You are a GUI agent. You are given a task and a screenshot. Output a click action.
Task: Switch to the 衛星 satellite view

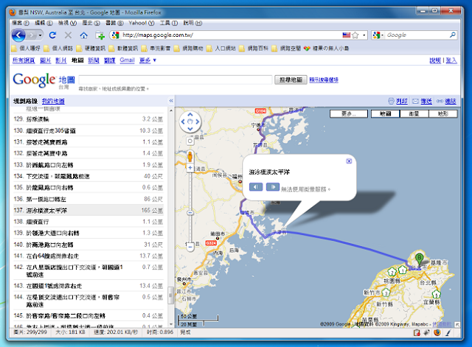click(x=414, y=113)
